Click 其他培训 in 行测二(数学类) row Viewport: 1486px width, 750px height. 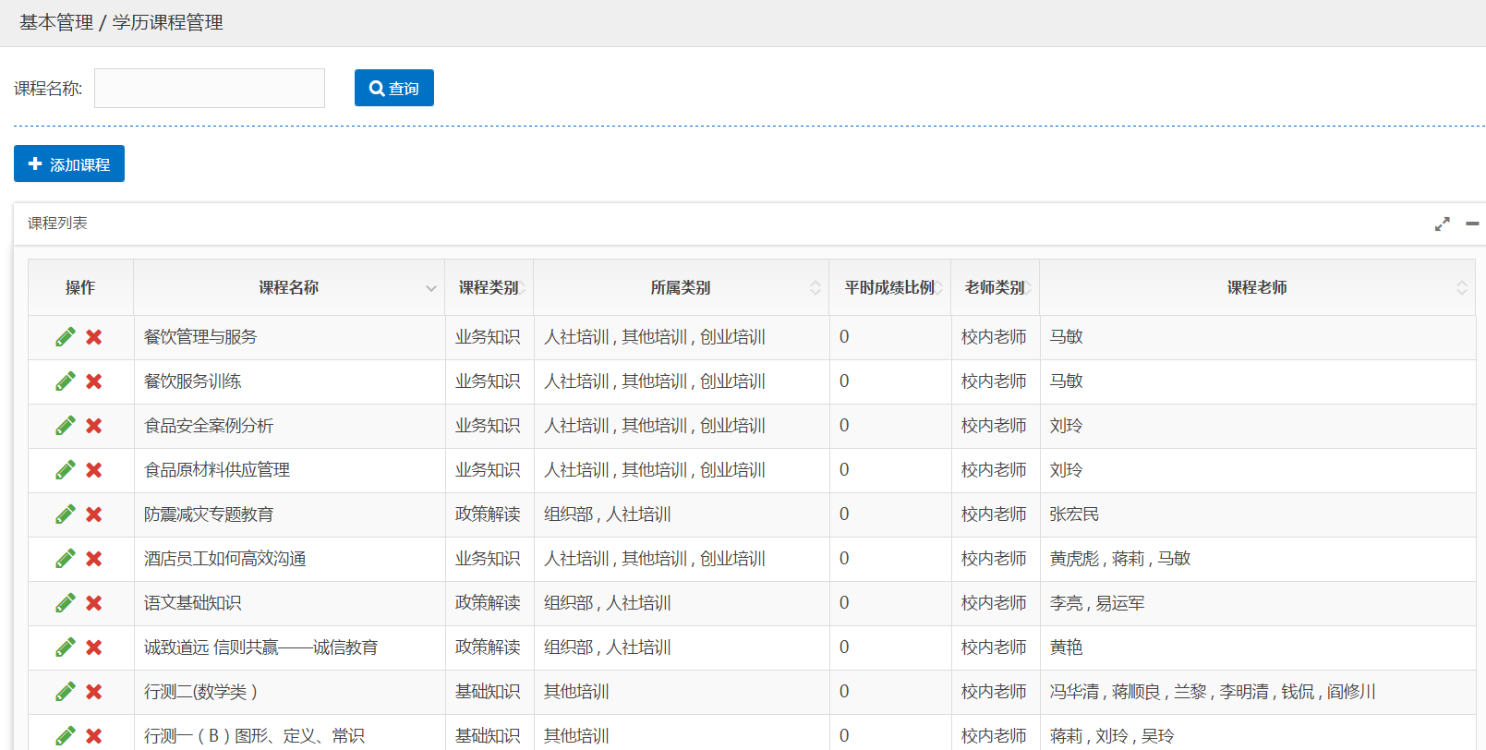point(681,692)
